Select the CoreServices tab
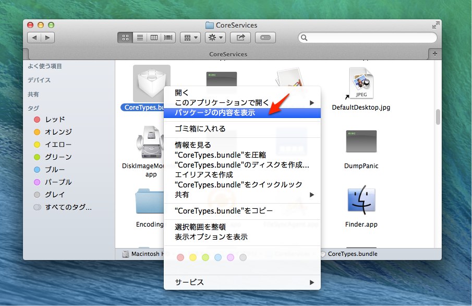 pos(228,54)
